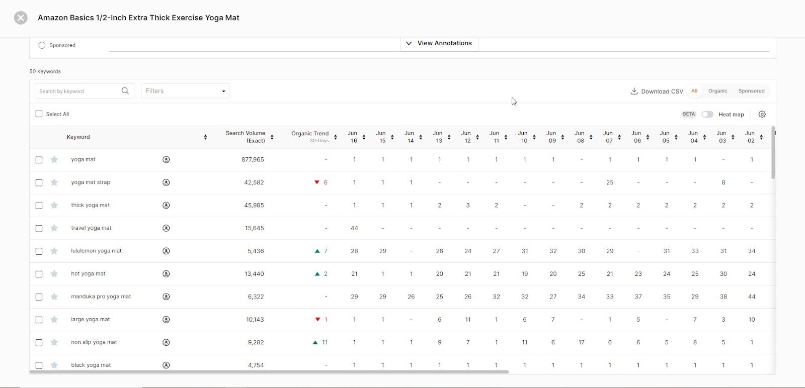Open Amazon icon for yoga mat
Image resolution: width=805 pixels, height=388 pixels.
pos(166,159)
